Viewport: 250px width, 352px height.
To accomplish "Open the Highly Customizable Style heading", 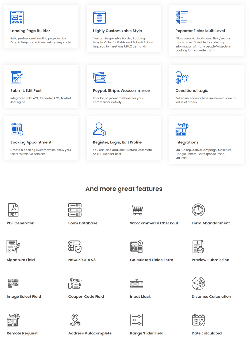I will 117,31.
